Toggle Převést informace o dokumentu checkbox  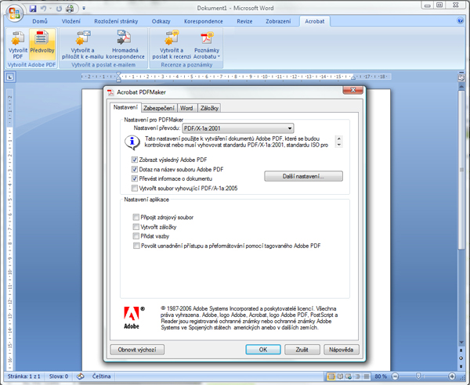pos(135,178)
